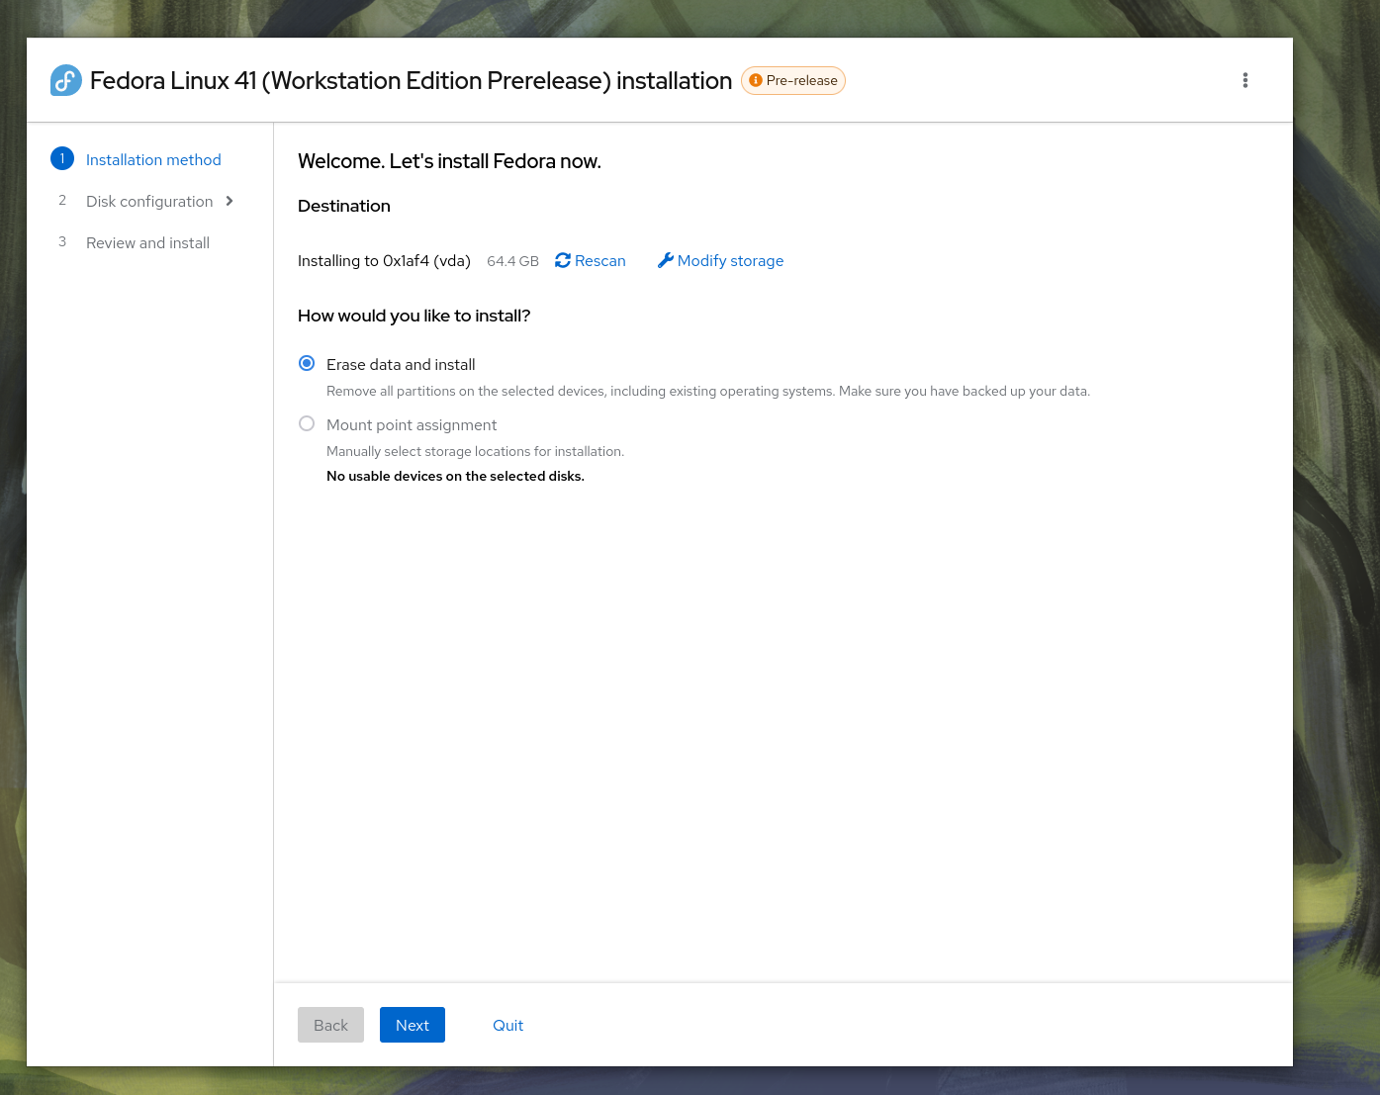Click the Next button
1380x1095 pixels.
[x=413, y=1025]
